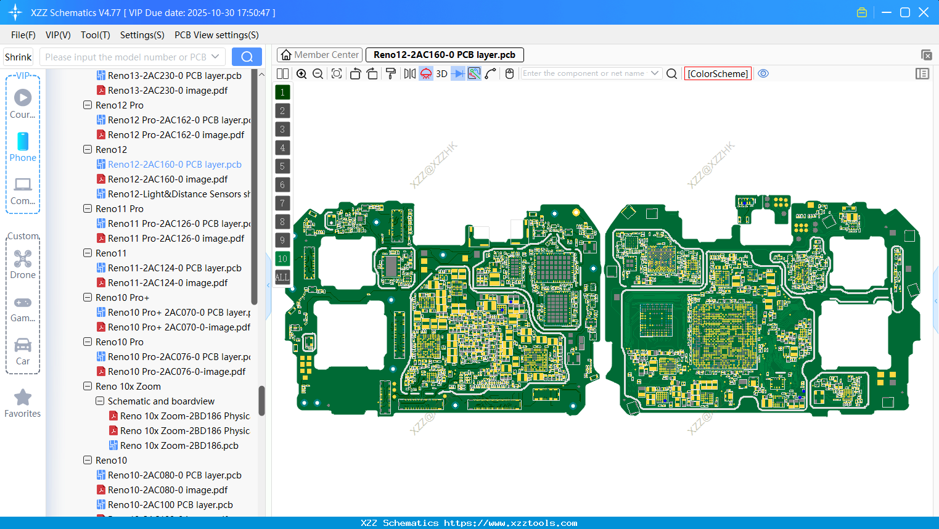Switch to the Member Center tab
This screenshot has height=529, width=939.
click(319, 54)
